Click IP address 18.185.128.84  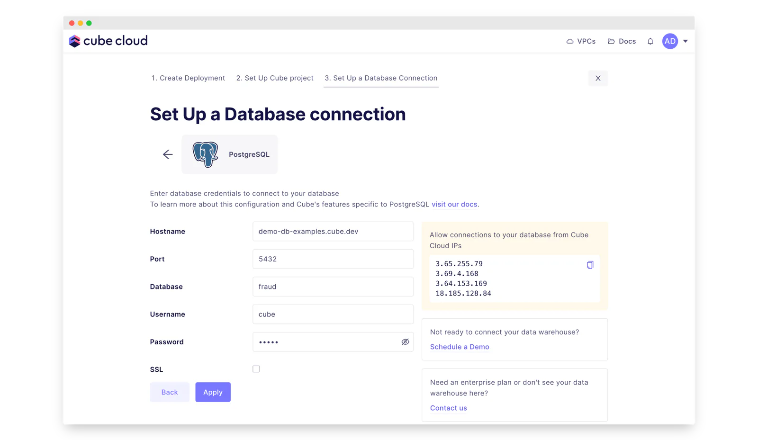(x=463, y=294)
